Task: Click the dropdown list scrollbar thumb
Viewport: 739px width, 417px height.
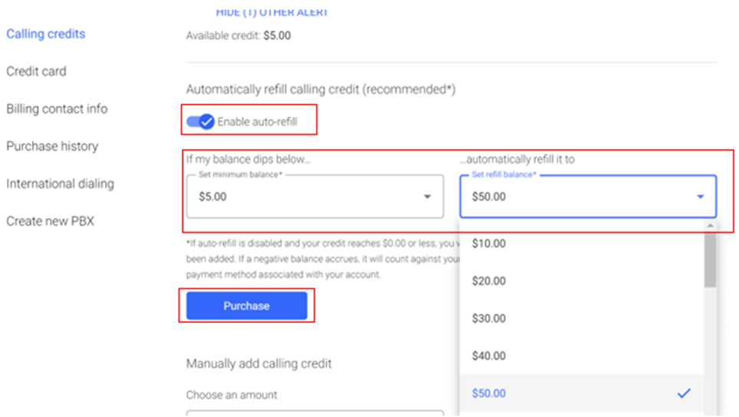Action: coord(710,260)
